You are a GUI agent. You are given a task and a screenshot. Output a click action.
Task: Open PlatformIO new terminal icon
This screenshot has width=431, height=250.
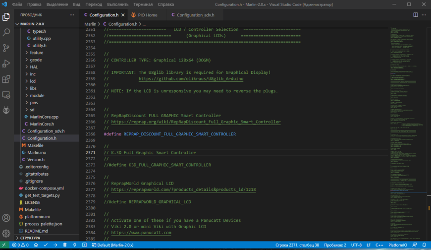[84, 245]
